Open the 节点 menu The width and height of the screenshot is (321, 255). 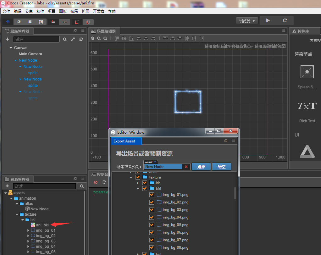point(29,11)
